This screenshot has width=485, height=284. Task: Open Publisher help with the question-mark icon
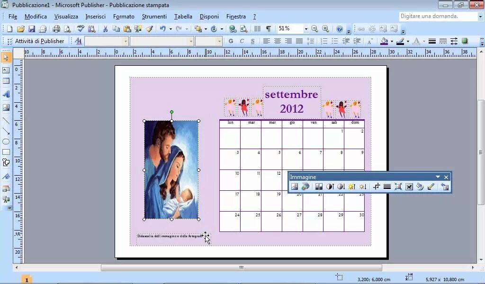339,29
